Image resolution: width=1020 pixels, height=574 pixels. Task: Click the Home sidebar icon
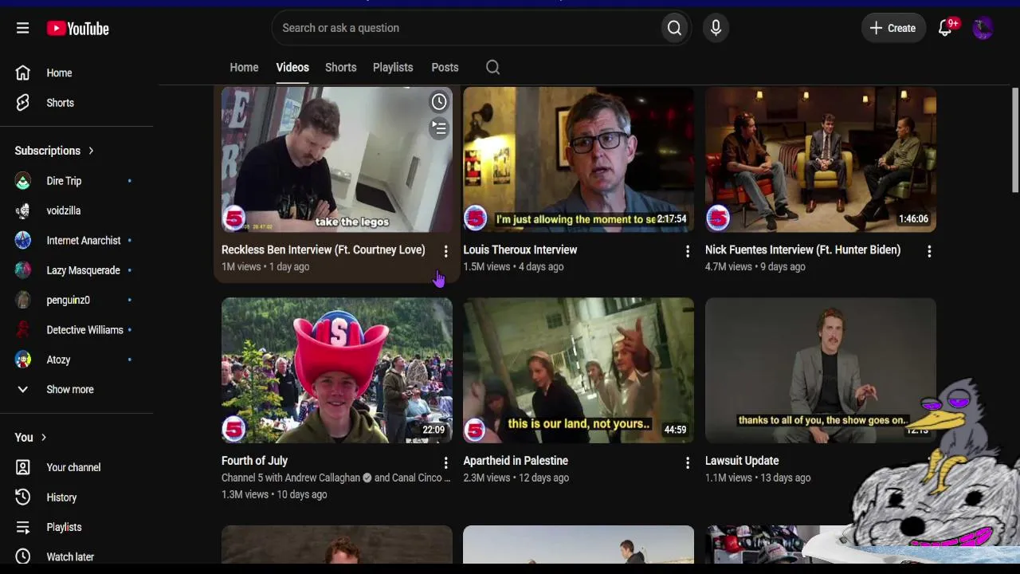click(x=22, y=73)
